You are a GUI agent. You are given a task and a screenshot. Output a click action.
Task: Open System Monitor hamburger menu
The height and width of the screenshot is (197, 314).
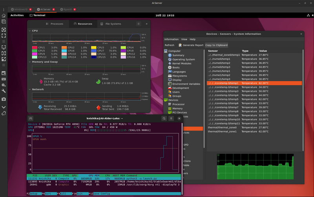click(x=139, y=24)
